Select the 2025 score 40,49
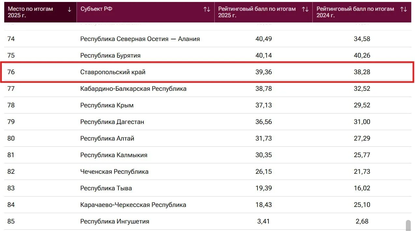This screenshot has width=415, height=231. click(x=264, y=39)
